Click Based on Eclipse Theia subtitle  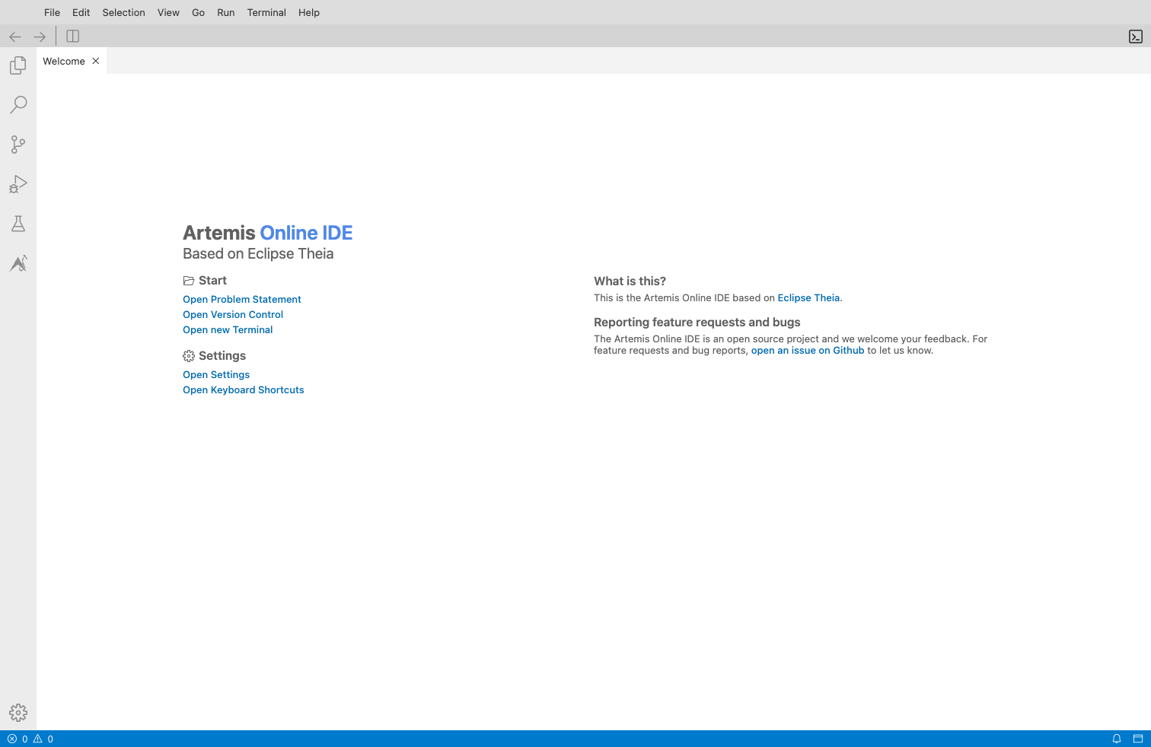258,253
